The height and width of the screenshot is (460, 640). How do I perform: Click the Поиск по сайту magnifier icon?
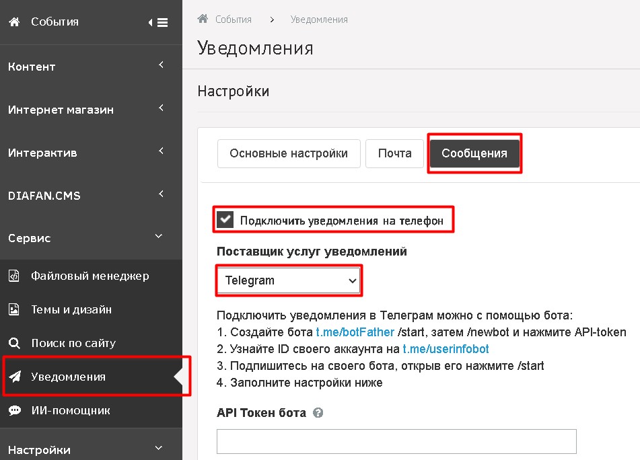point(14,343)
